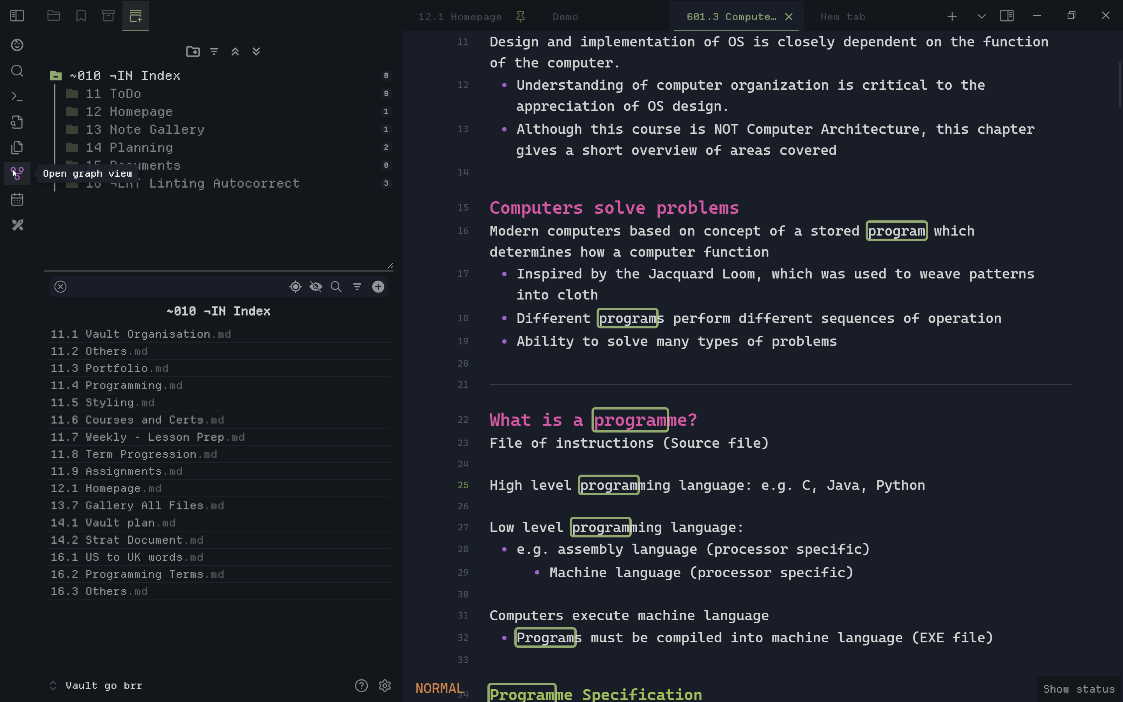This screenshot has height=702, width=1123.
Task: Click the Computers solve problems heading
Action: pos(614,207)
